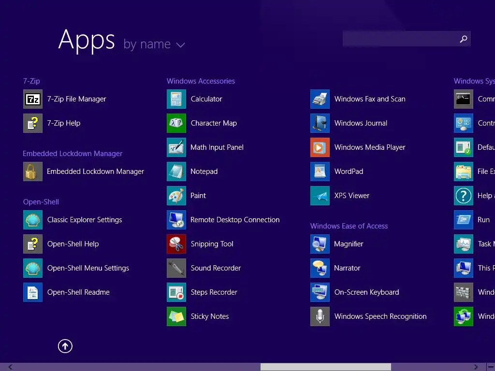Open the Run dialog icon
Image resolution: width=495 pixels, height=371 pixels.
[464, 220]
